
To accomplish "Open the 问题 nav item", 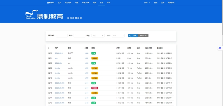I will 77,3.
